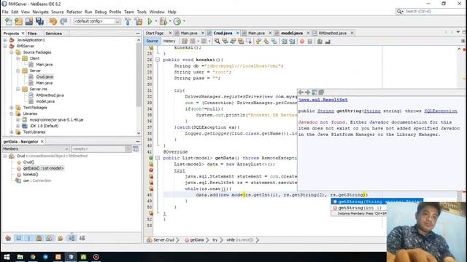This screenshot has height=262, width=467.
Task: Toggle Source view button in editor
Action: [x=153, y=41]
